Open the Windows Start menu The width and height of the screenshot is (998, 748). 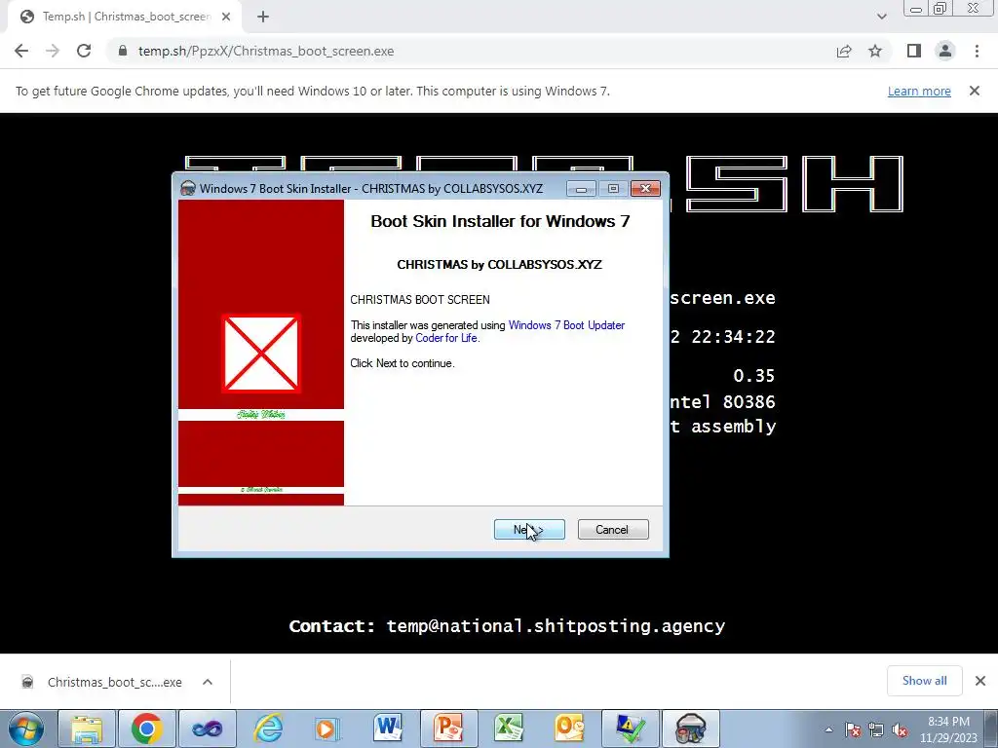pos(26,729)
